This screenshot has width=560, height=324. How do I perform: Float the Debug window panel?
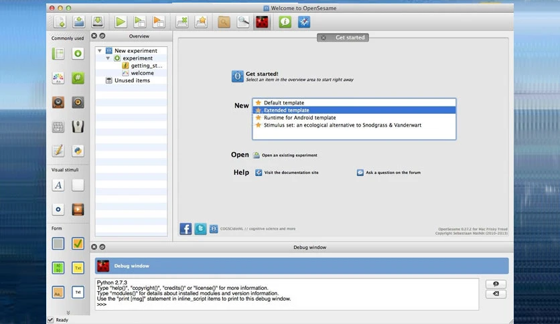coord(102,247)
